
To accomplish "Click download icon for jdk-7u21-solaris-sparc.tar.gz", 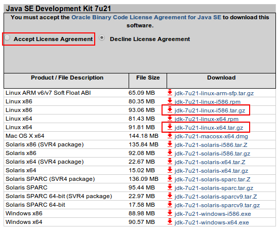I will pyautogui.click(x=170, y=187).
